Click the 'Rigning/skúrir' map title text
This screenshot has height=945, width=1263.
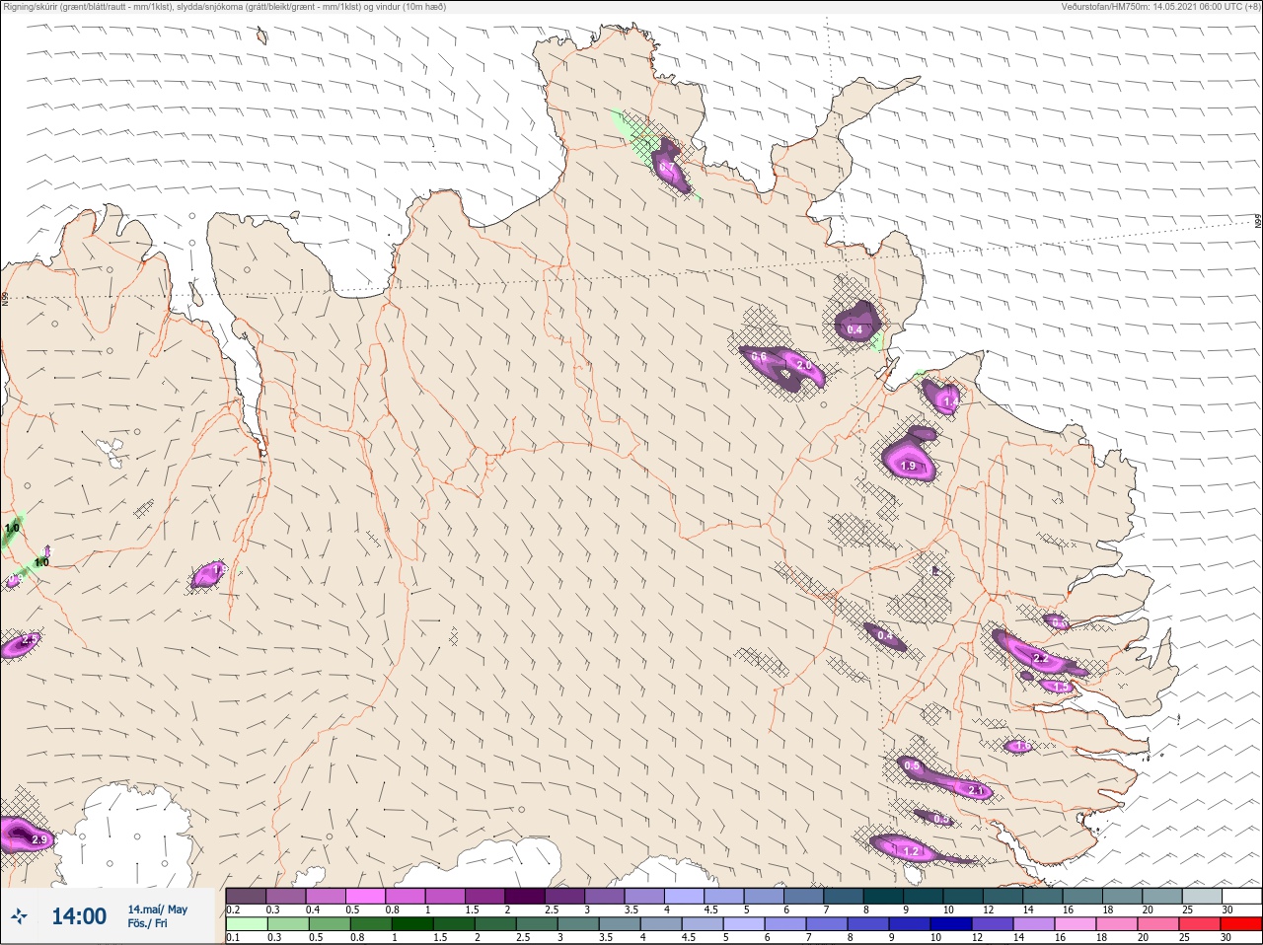tap(225, 6)
